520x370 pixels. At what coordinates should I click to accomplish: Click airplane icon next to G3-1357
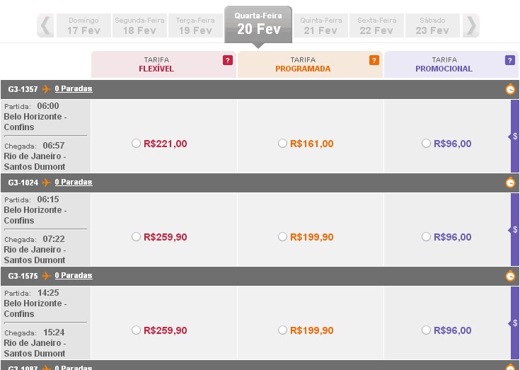(x=47, y=89)
